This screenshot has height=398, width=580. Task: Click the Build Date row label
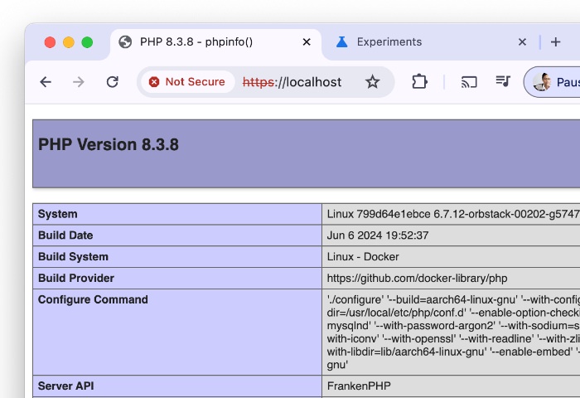(65, 235)
